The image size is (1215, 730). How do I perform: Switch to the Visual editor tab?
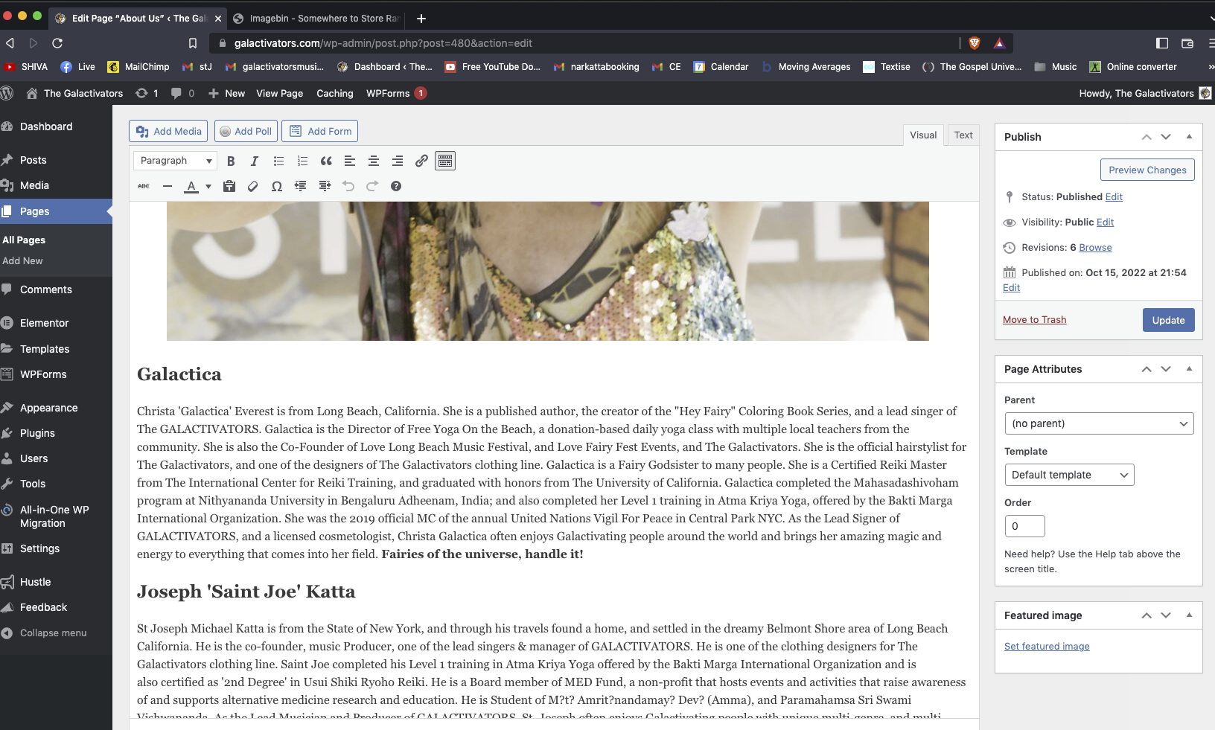click(x=923, y=135)
